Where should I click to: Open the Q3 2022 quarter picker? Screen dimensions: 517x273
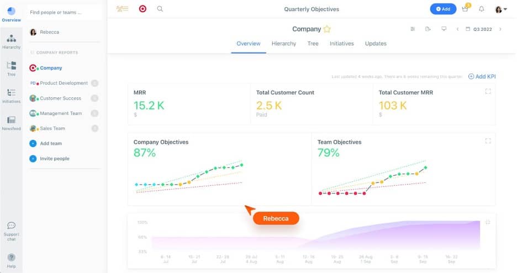click(479, 29)
